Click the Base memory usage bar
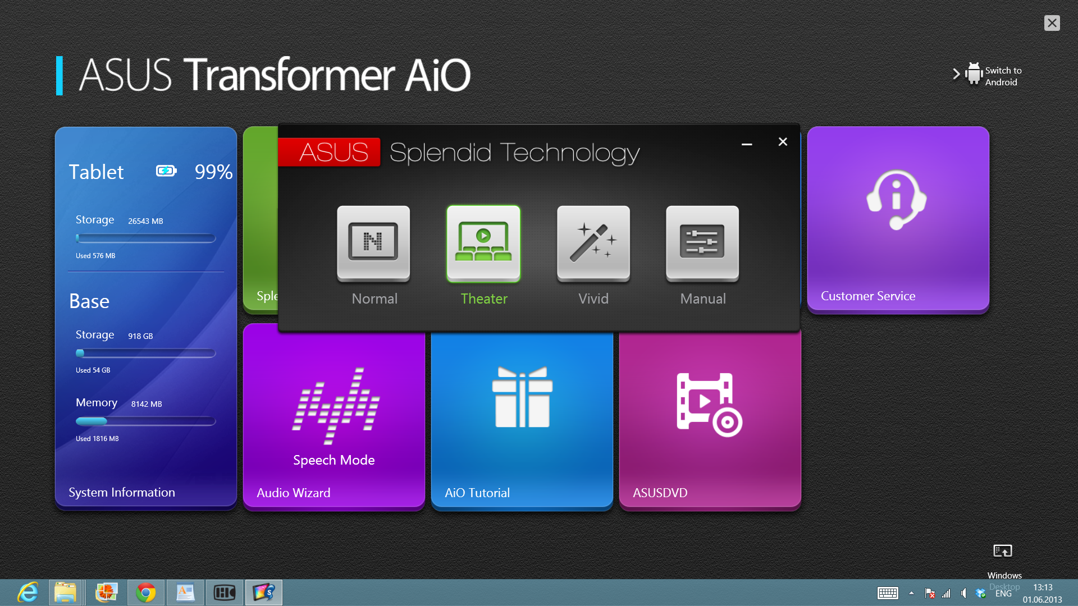This screenshot has width=1078, height=606. [146, 421]
